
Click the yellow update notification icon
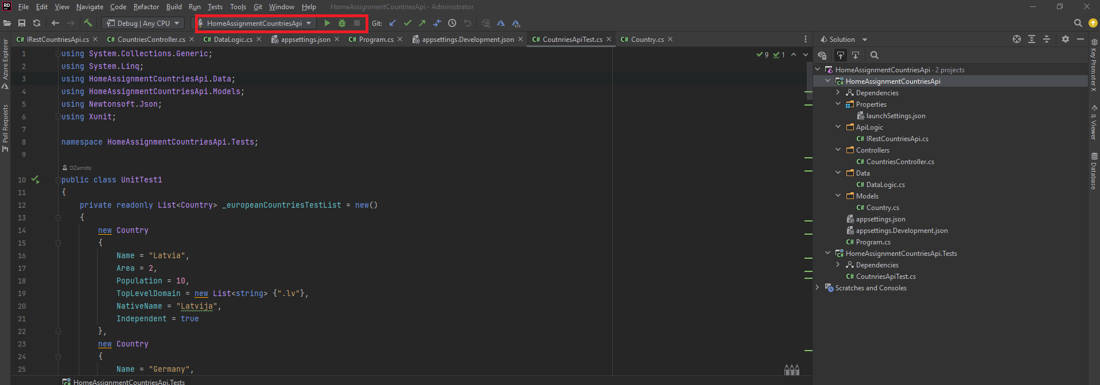point(1093,23)
